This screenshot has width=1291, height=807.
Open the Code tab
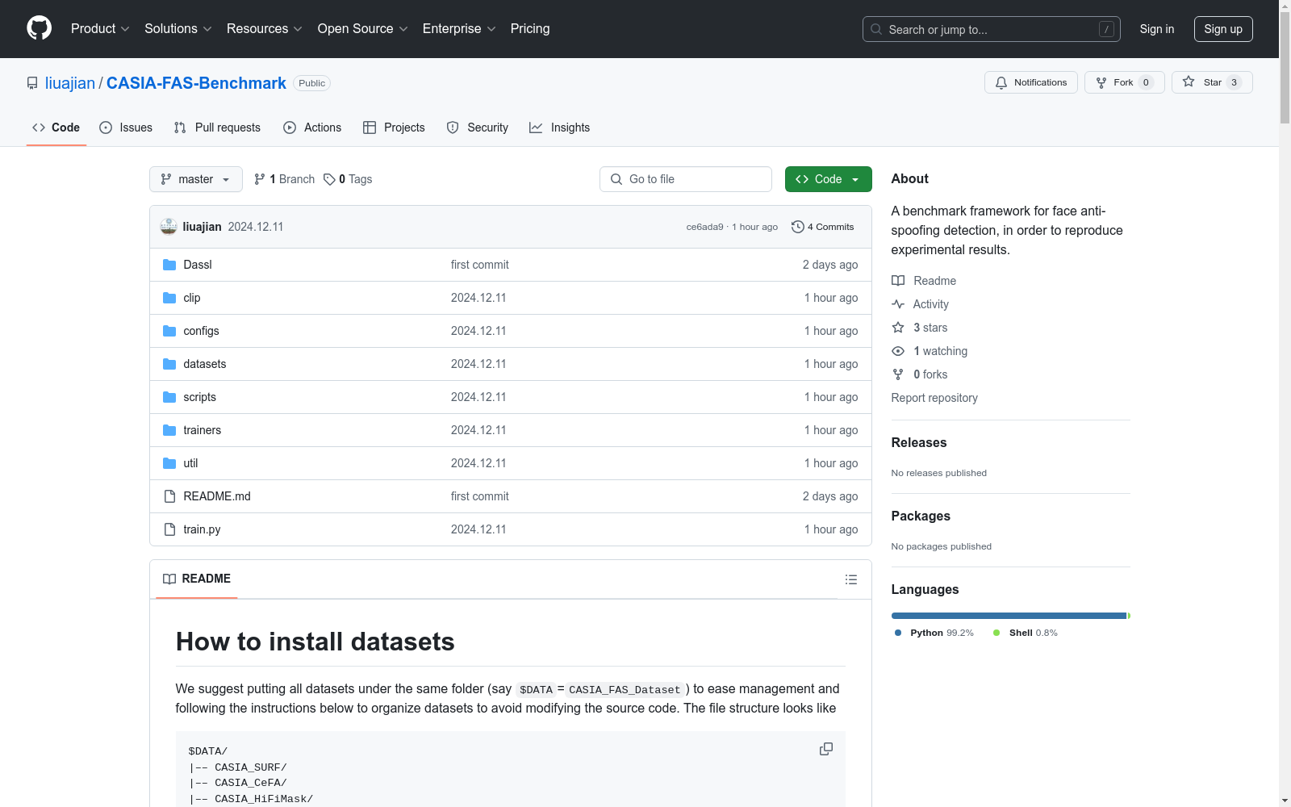coord(56,128)
